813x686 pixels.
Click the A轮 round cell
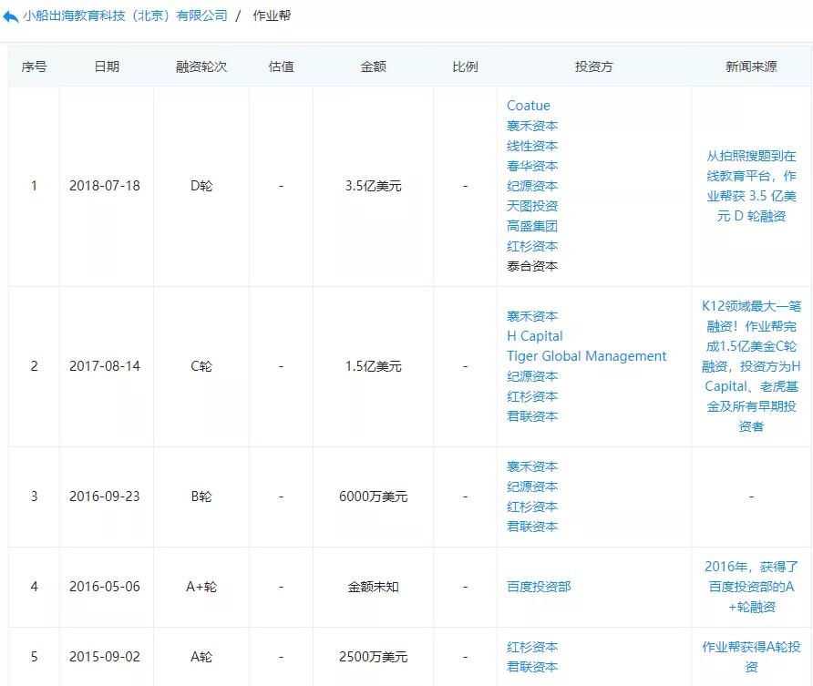coord(201,657)
